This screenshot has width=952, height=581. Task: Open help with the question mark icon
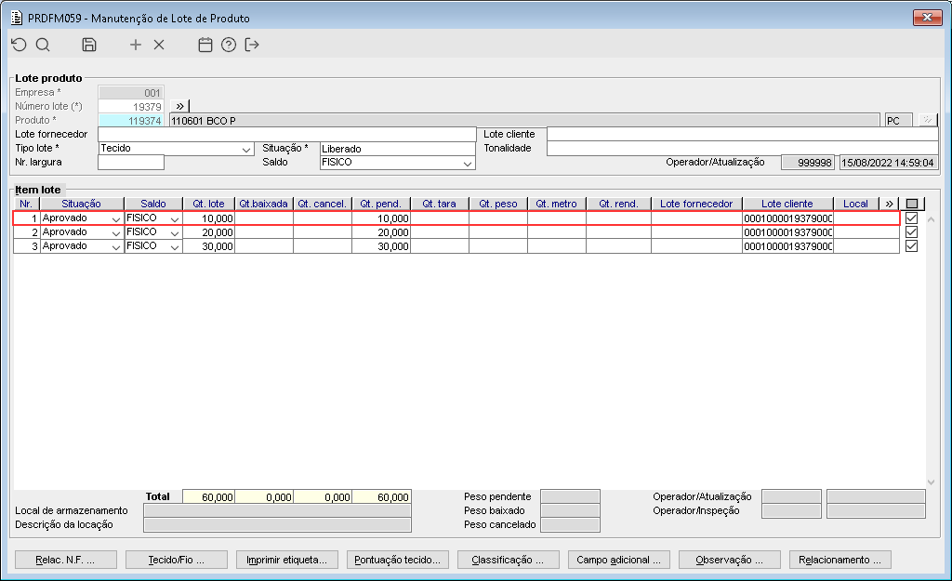tap(229, 45)
